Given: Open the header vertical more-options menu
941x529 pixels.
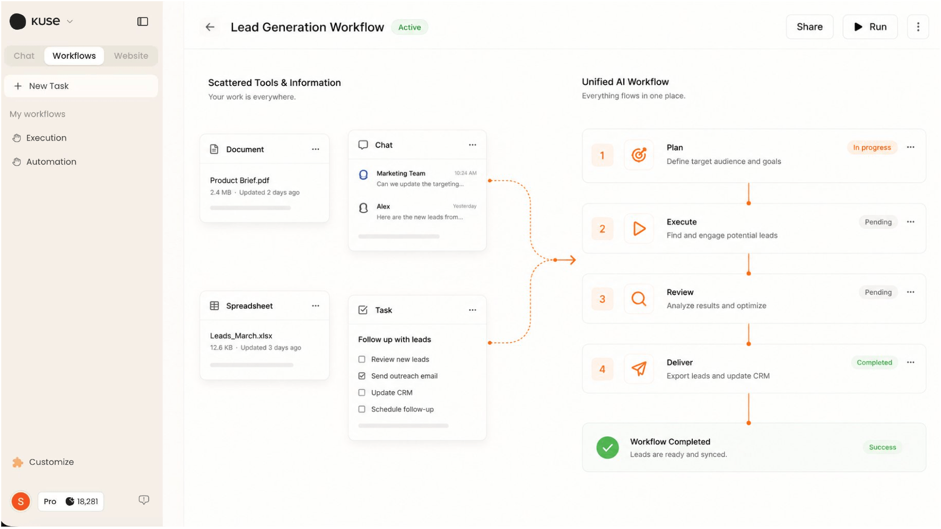Looking at the screenshot, I should (918, 27).
